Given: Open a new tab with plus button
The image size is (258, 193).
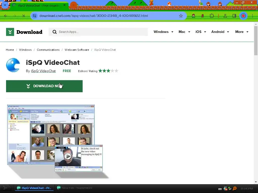Looking at the screenshot, I should [74, 5].
